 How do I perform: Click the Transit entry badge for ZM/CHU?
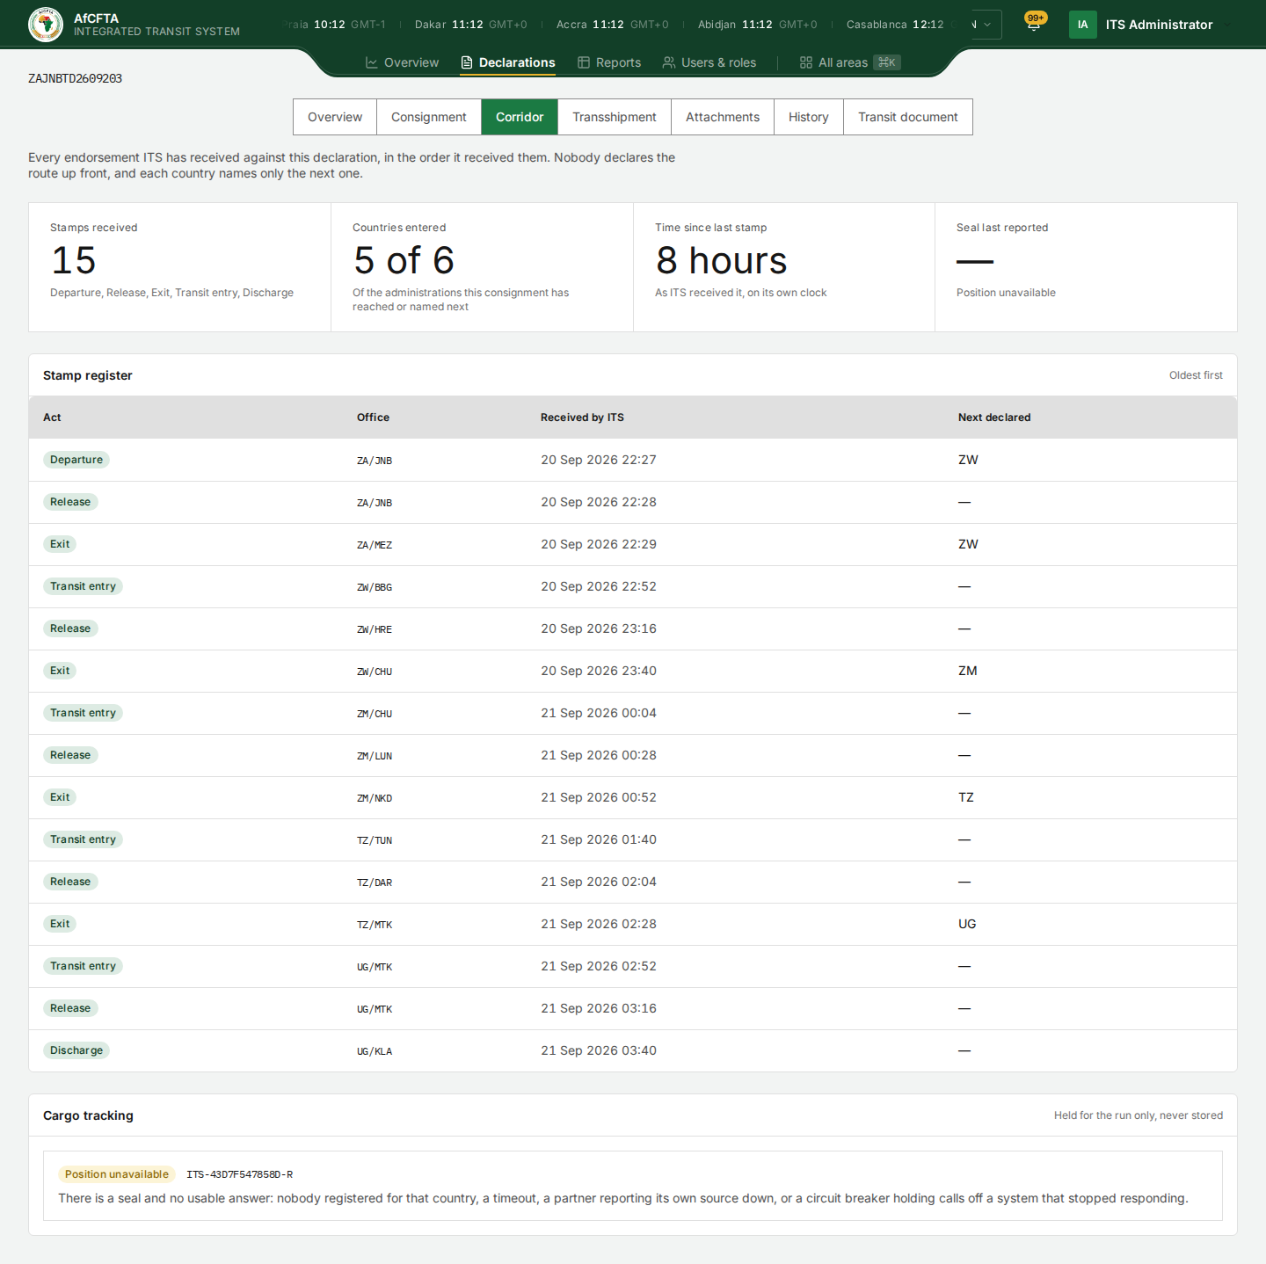coord(83,713)
